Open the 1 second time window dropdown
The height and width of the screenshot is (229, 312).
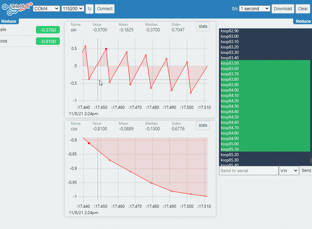click(x=254, y=9)
